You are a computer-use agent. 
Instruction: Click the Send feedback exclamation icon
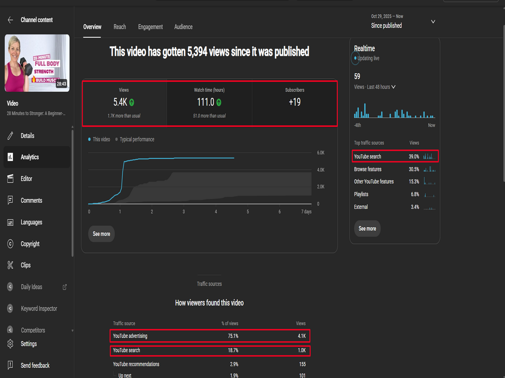point(10,365)
